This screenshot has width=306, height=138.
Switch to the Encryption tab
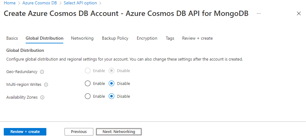(147, 38)
